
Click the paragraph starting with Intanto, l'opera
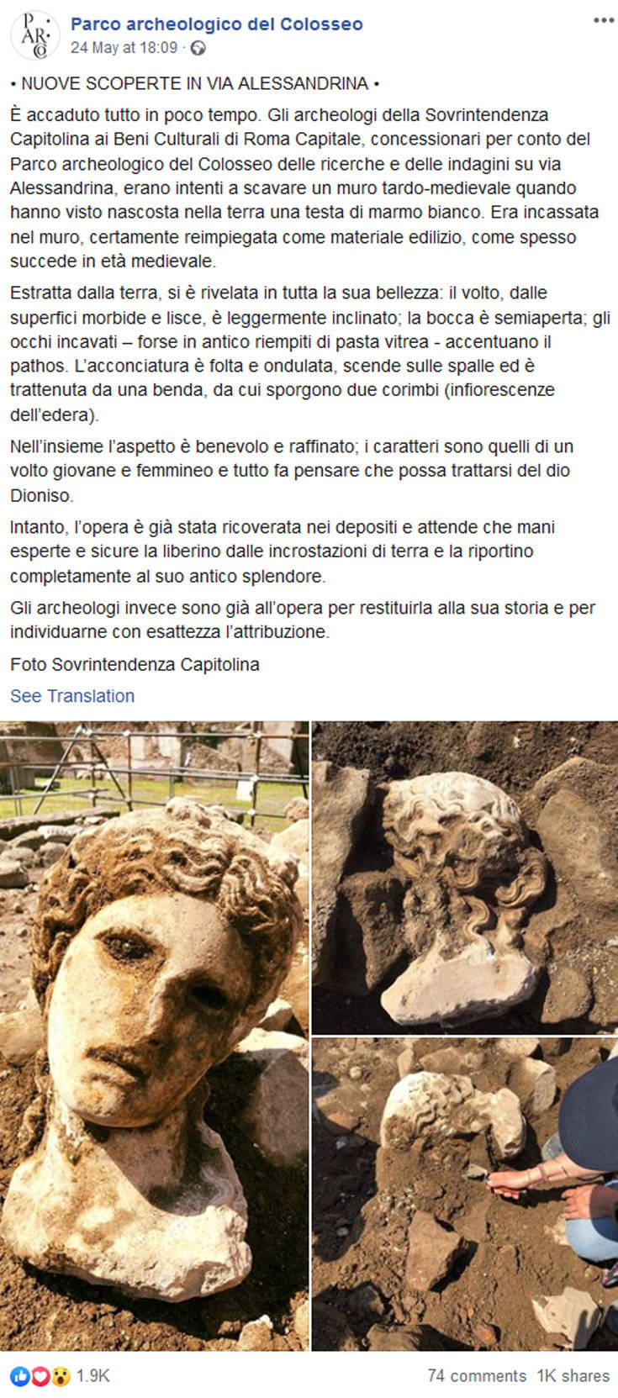point(283,551)
